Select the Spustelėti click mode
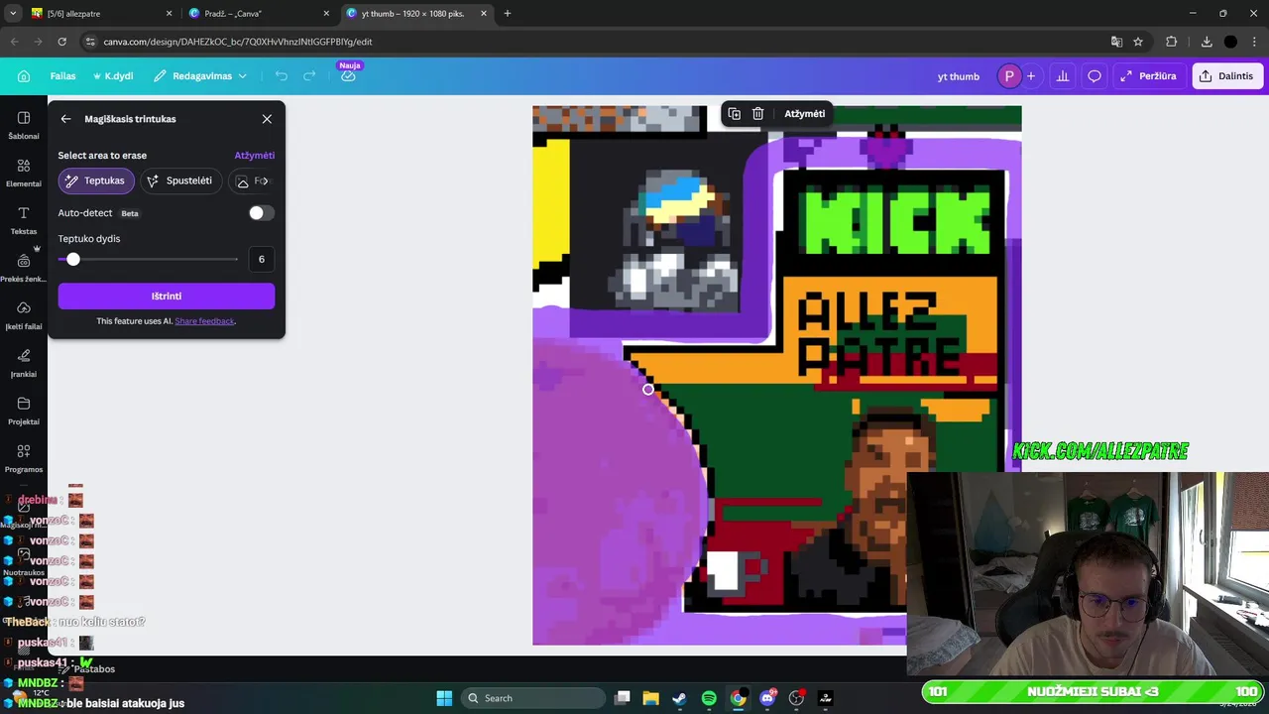The image size is (1269, 714). pos(179,180)
